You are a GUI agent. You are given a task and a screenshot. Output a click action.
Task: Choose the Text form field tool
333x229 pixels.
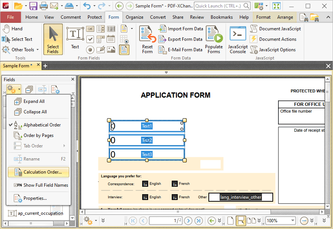(75, 38)
